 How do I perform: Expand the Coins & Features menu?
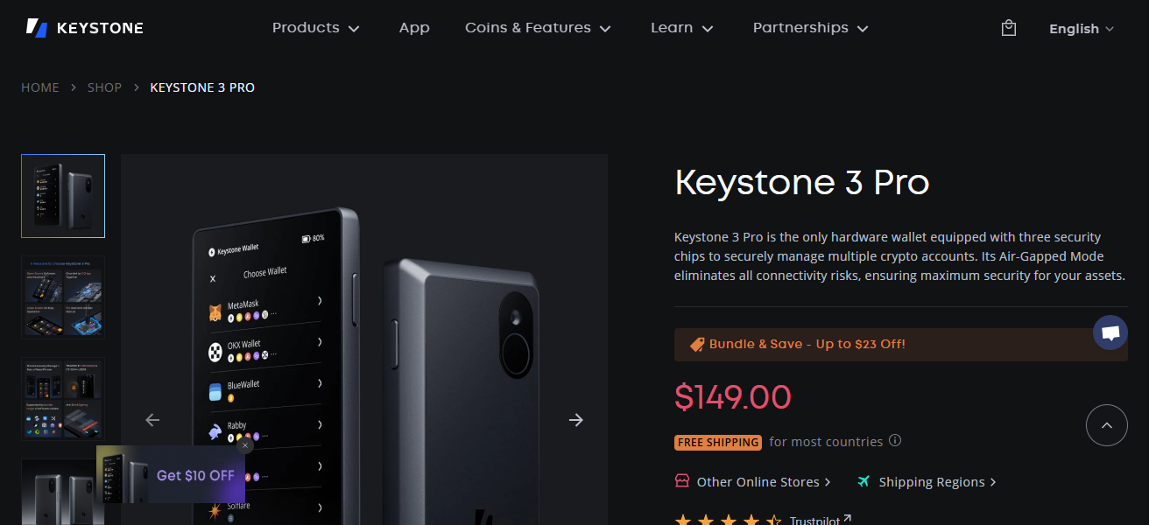[x=537, y=27]
